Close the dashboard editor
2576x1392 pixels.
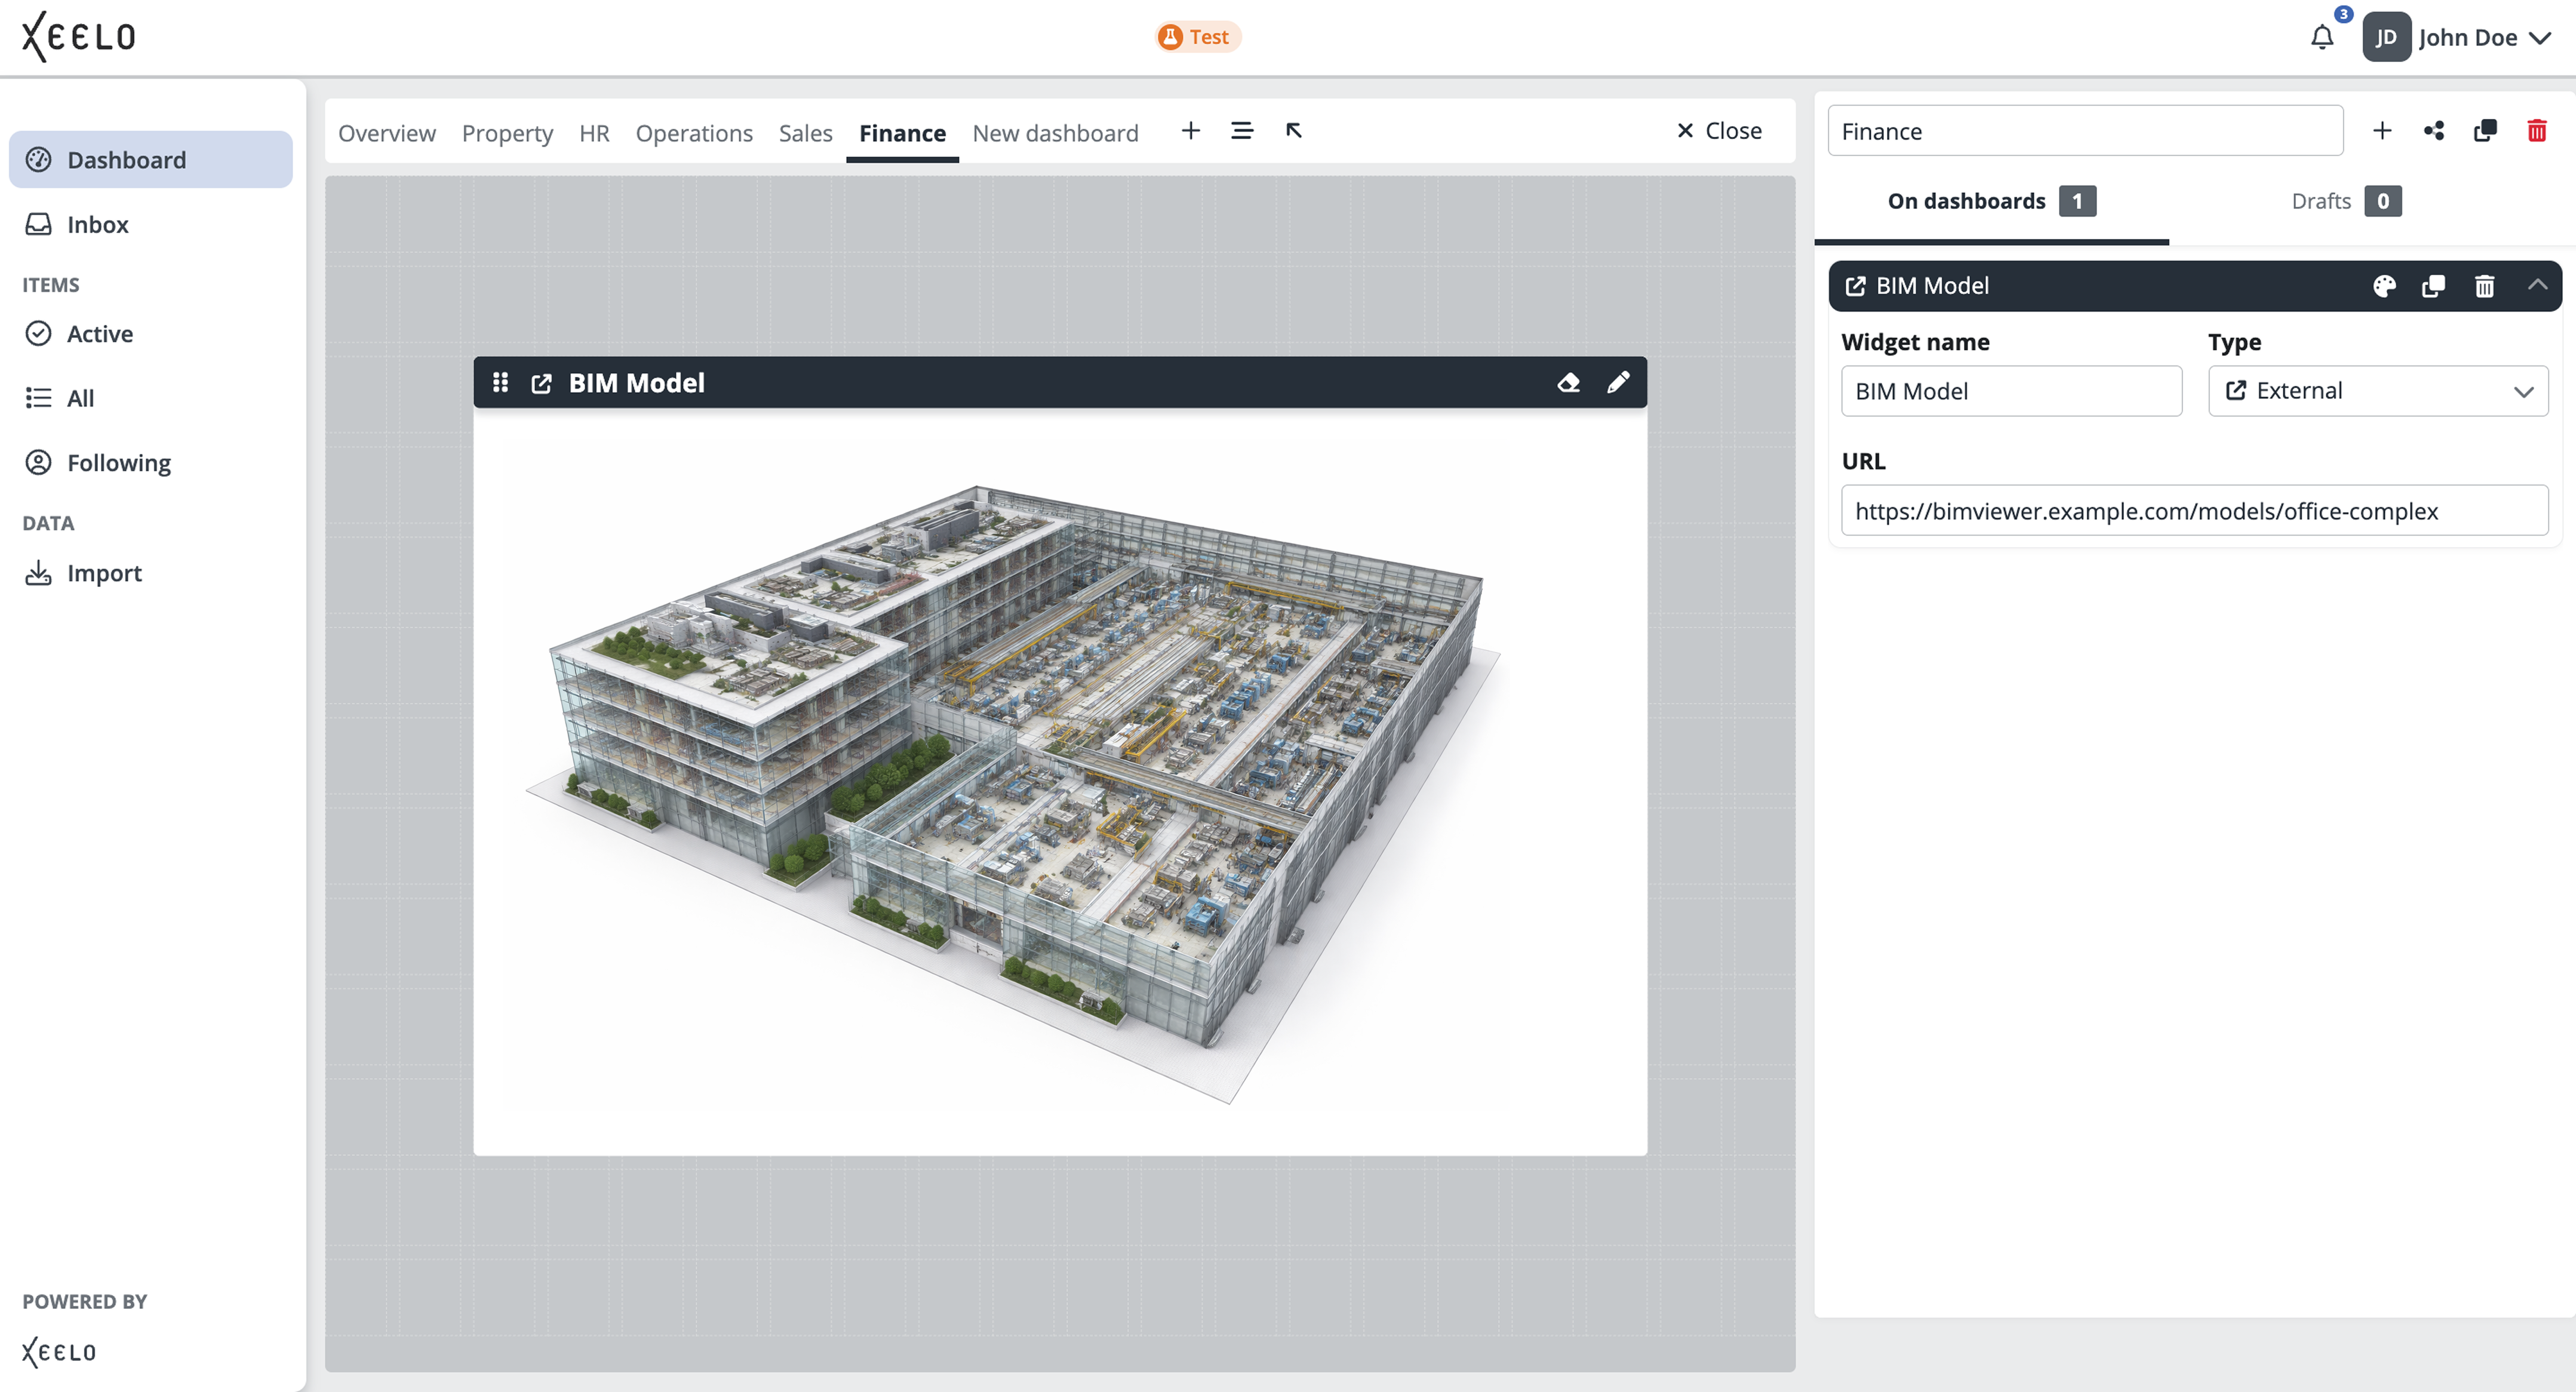[1719, 131]
